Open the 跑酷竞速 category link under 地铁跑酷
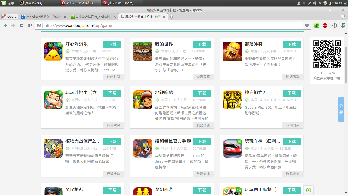Image resolution: width=348 pixels, height=195 pixels. pyautogui.click(x=203, y=125)
